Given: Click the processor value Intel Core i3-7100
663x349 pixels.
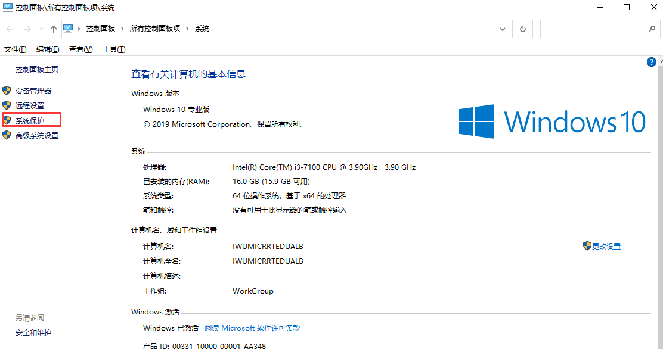Looking at the screenshot, I should [x=324, y=167].
